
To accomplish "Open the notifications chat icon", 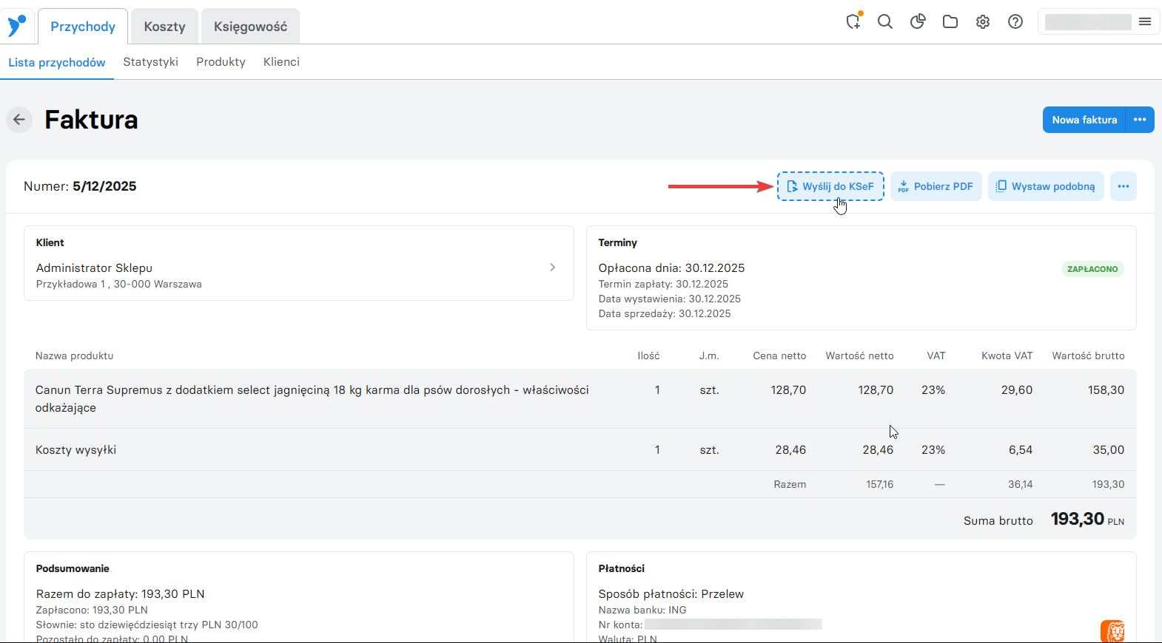I will point(853,21).
